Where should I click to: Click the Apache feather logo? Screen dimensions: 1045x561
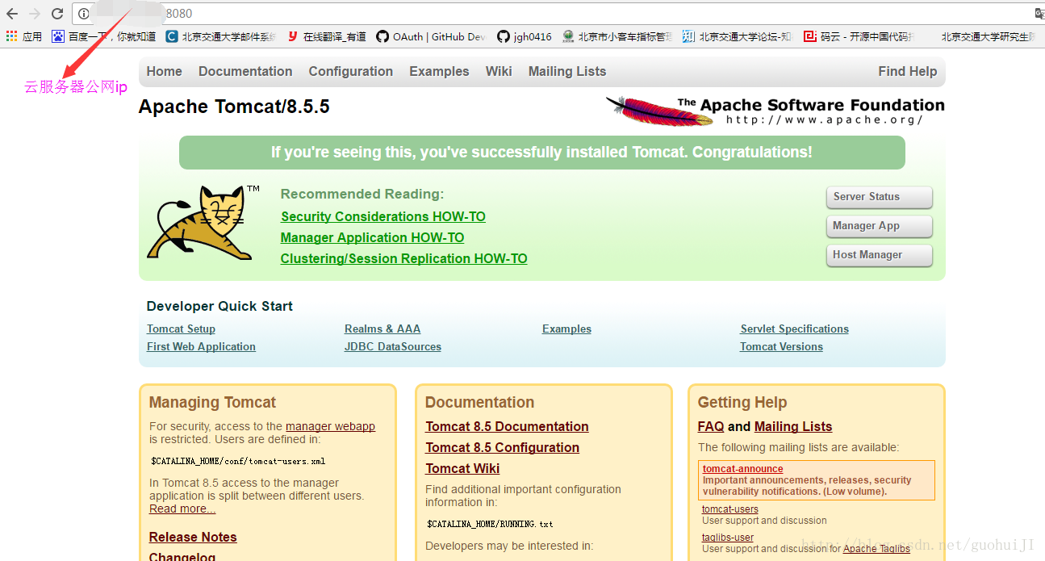[x=659, y=111]
